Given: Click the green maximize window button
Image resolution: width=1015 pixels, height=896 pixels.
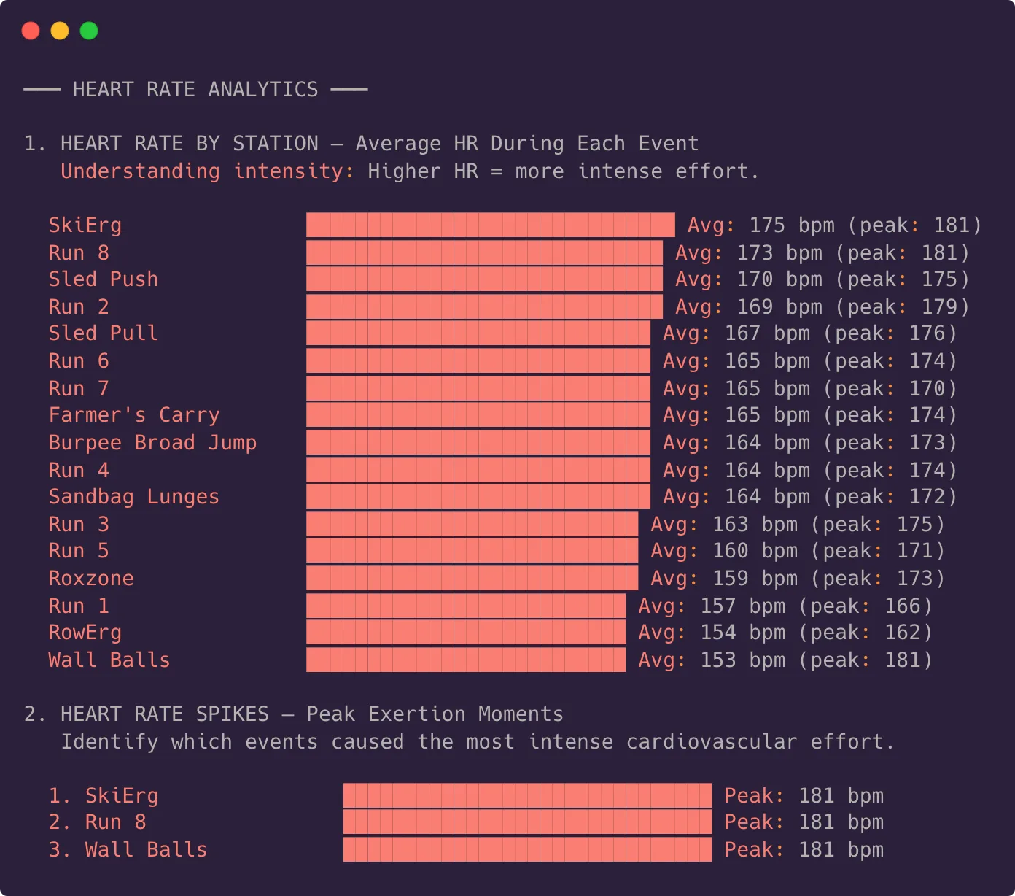Looking at the screenshot, I should [x=89, y=31].
